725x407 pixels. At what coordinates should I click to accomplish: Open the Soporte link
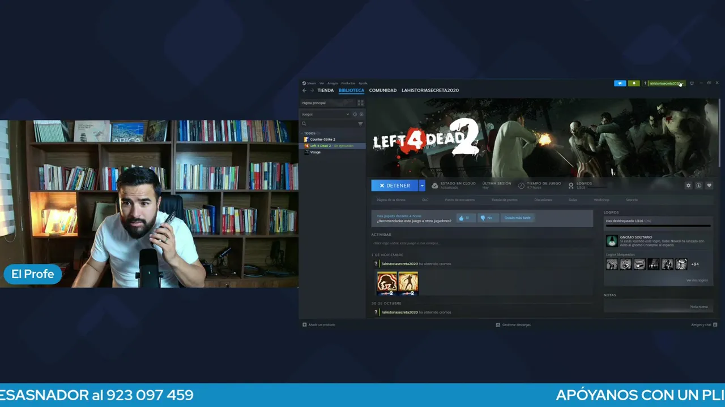coord(632,200)
